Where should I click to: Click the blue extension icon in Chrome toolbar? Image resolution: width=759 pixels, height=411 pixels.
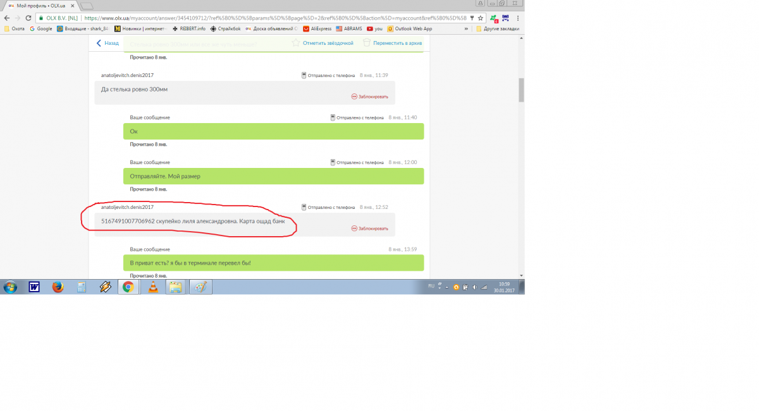pyautogui.click(x=505, y=18)
